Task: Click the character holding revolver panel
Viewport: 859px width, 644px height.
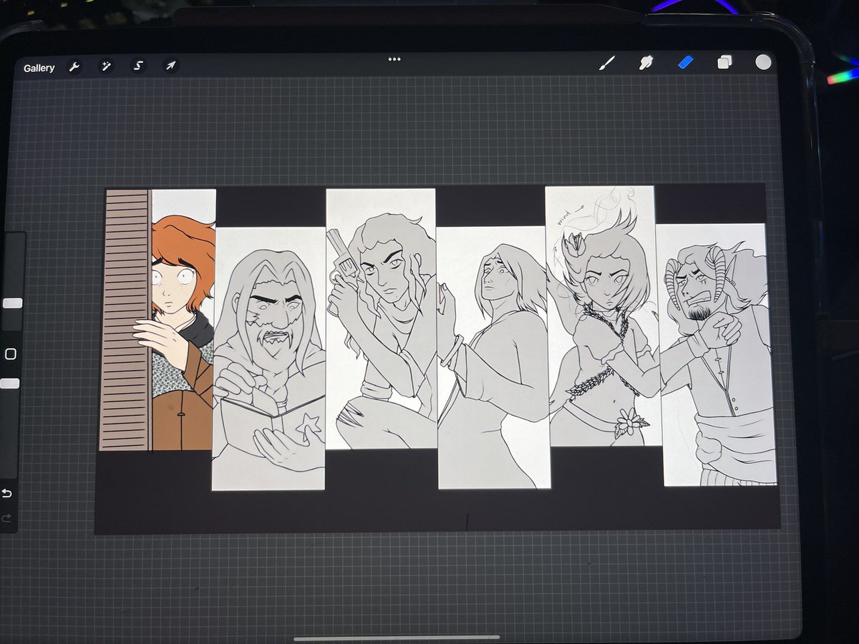Action: (381, 318)
